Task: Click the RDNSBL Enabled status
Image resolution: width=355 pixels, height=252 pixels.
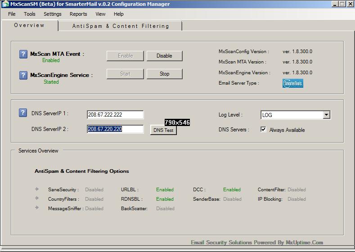Action: point(165,199)
